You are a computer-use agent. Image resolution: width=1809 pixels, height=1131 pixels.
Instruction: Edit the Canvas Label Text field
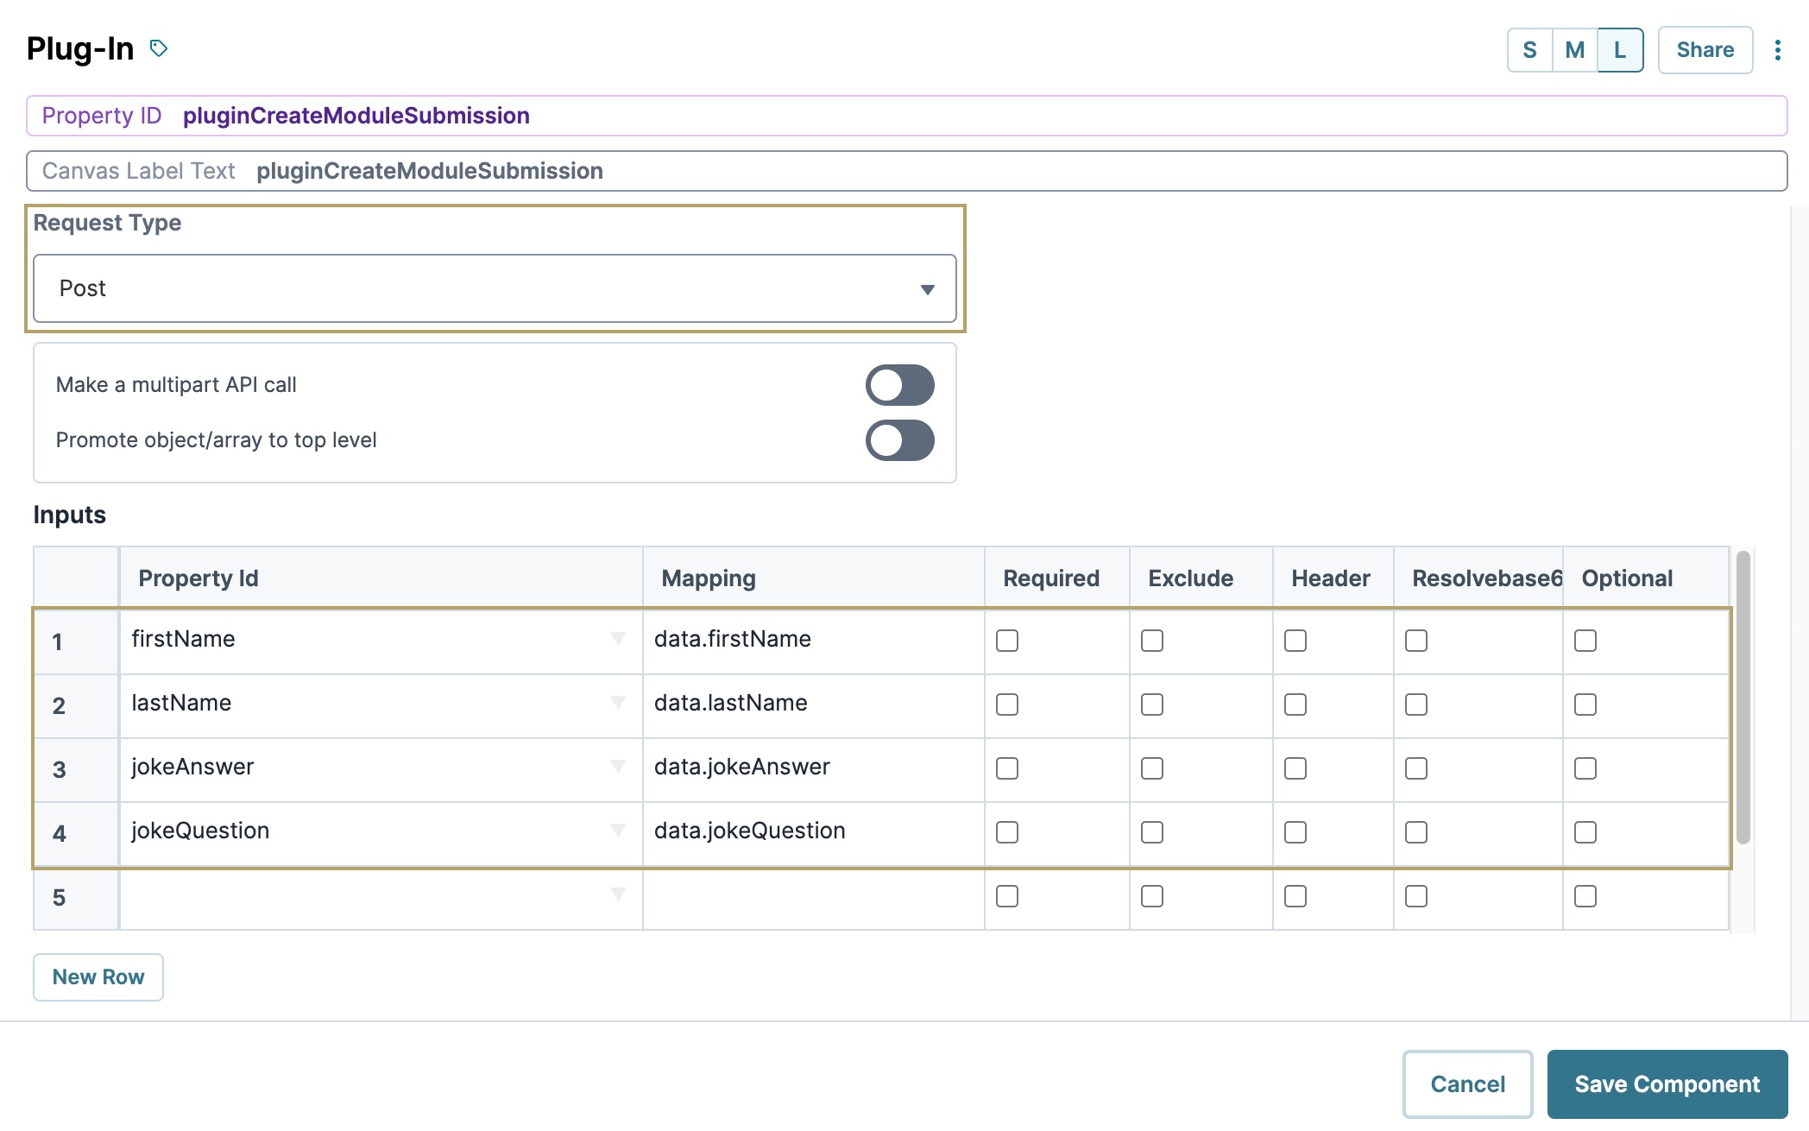[x=906, y=171]
